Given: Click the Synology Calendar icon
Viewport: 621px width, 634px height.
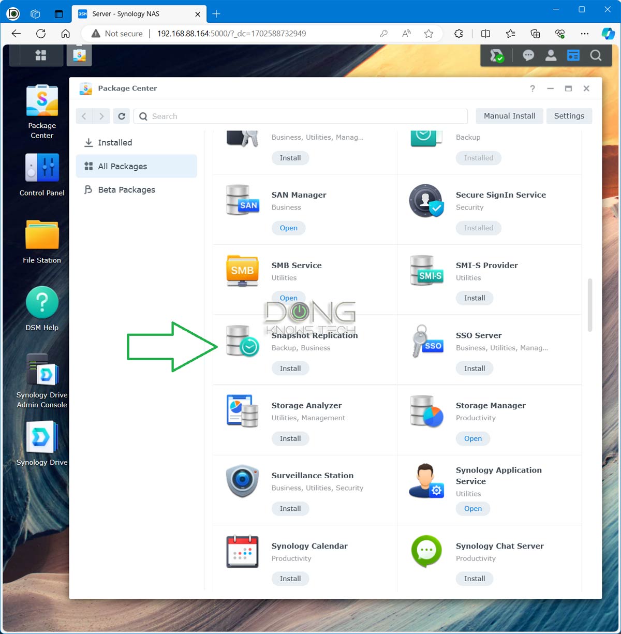Looking at the screenshot, I should tap(243, 551).
